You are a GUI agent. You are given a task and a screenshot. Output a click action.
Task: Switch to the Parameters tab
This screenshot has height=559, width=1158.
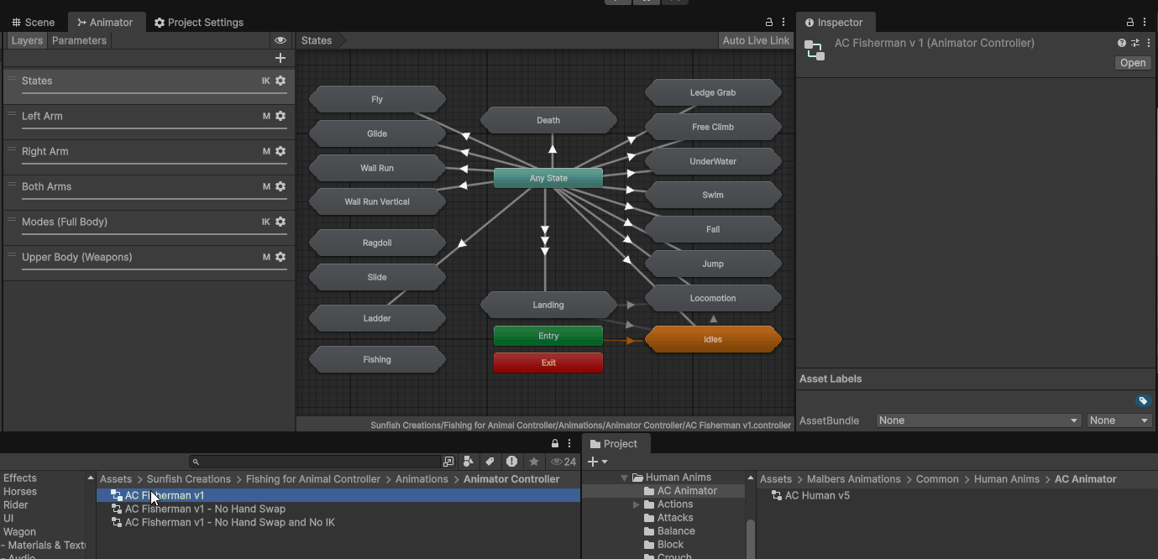(79, 40)
